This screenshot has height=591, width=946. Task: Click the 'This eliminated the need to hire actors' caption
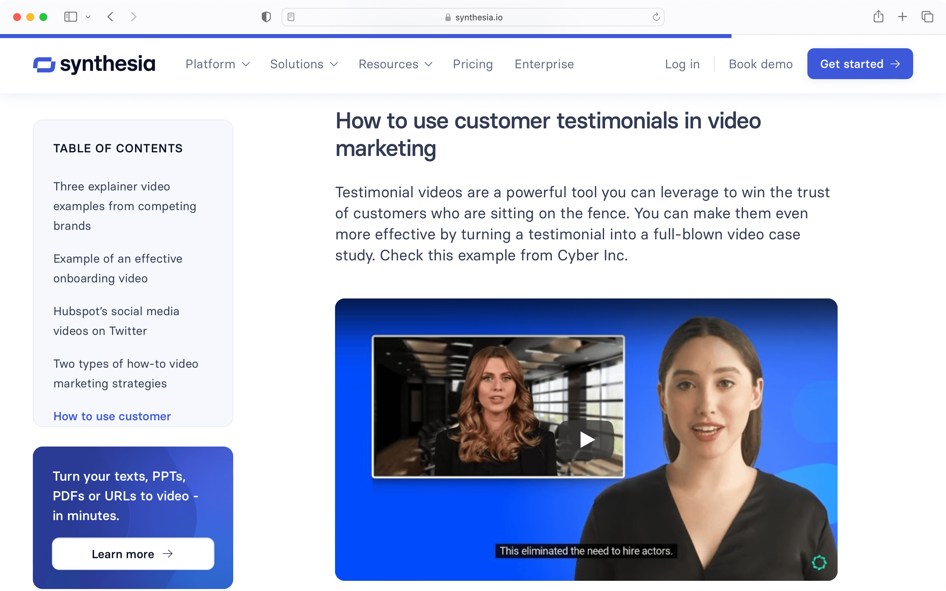tap(586, 551)
